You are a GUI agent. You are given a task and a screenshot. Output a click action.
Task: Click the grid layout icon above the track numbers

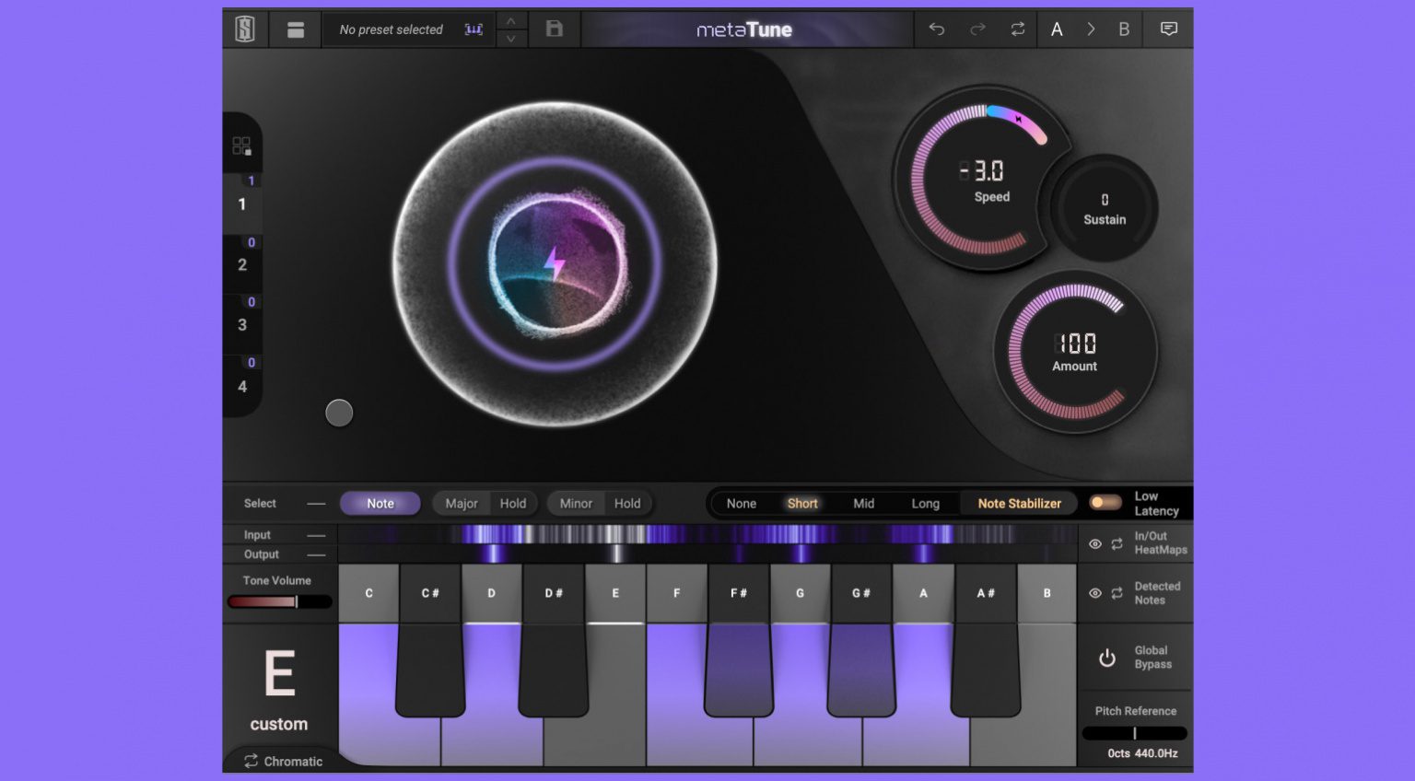pos(242,146)
